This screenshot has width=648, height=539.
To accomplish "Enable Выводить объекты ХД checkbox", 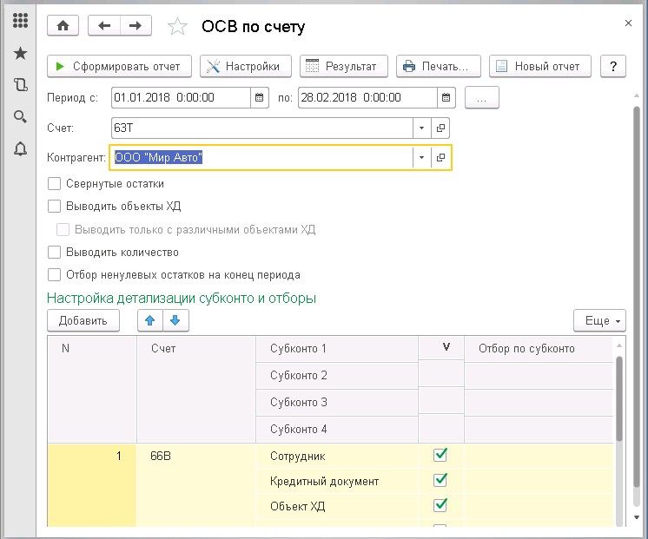I will (x=54, y=206).
